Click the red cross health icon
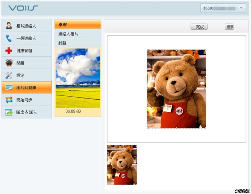The image size is (251, 194). (9, 50)
